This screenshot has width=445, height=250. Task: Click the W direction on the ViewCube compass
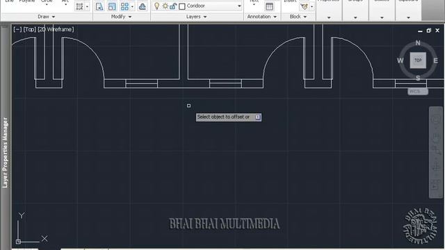point(400,60)
